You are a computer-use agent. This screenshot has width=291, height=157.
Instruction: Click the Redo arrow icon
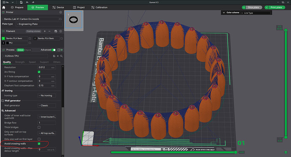[33, 2]
